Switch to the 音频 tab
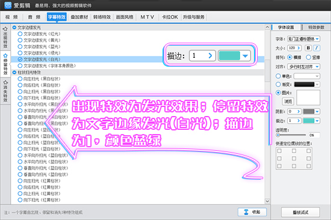The width and height of the screenshot is (331, 220). click(x=34, y=17)
